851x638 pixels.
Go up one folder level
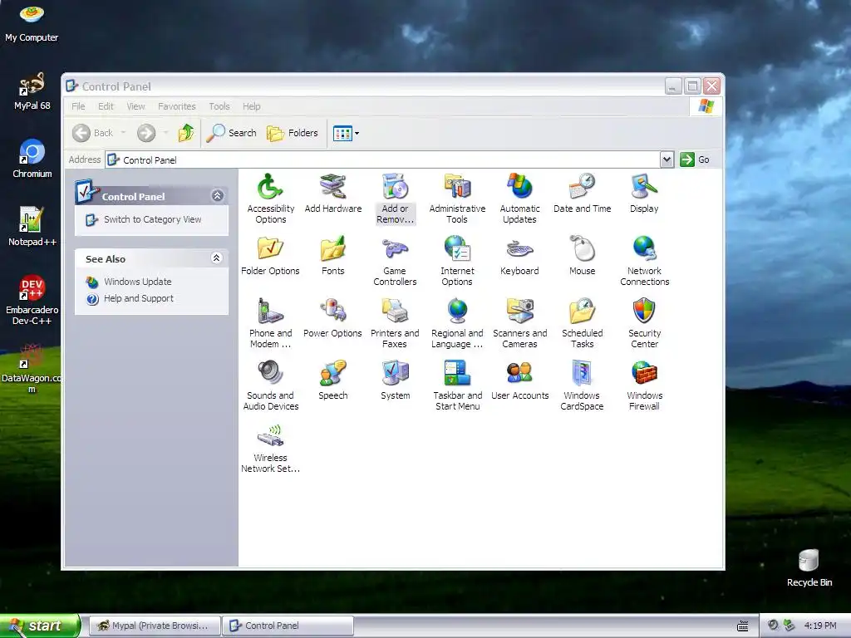click(x=185, y=133)
